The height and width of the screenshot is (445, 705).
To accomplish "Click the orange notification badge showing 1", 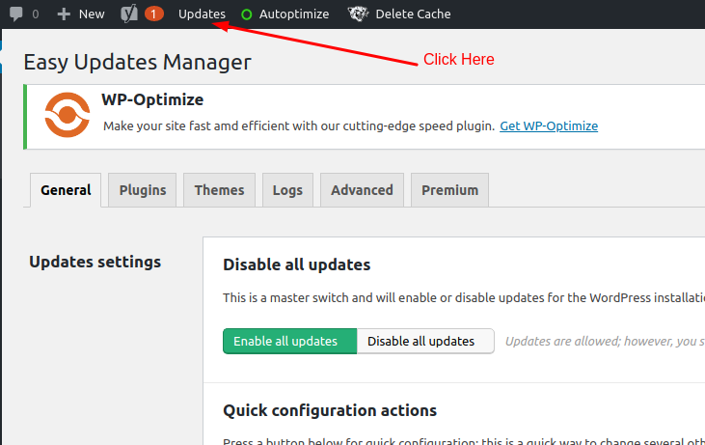I will [153, 14].
